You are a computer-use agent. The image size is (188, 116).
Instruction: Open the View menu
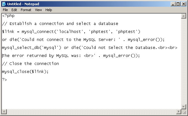coord(38,10)
